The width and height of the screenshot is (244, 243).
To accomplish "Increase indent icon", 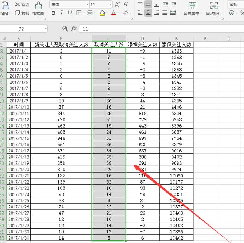I will [174, 4].
